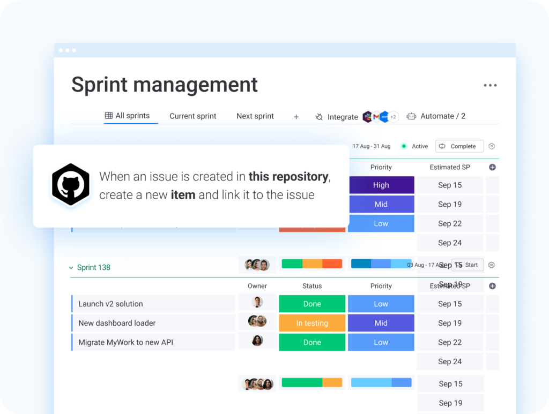Screen dimensions: 549x414
Task: Start Sprint 138
Action: (468, 265)
